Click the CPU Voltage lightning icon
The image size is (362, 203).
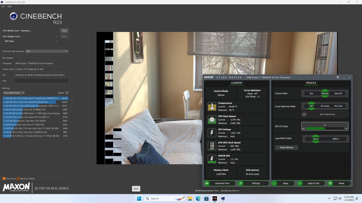212,133
